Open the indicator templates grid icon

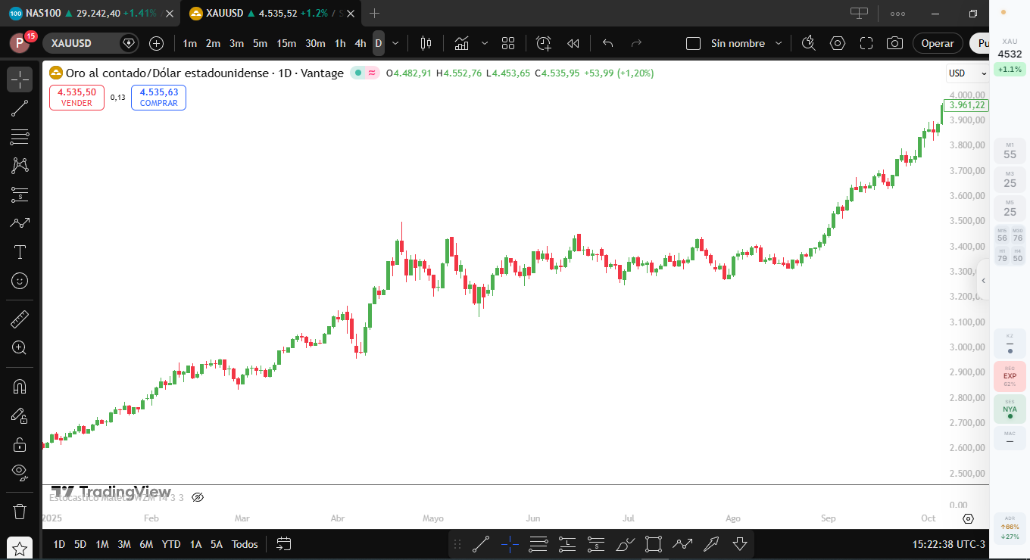(508, 43)
